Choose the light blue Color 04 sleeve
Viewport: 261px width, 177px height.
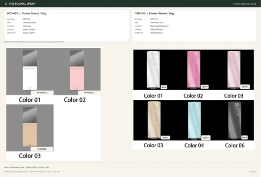[194, 120]
